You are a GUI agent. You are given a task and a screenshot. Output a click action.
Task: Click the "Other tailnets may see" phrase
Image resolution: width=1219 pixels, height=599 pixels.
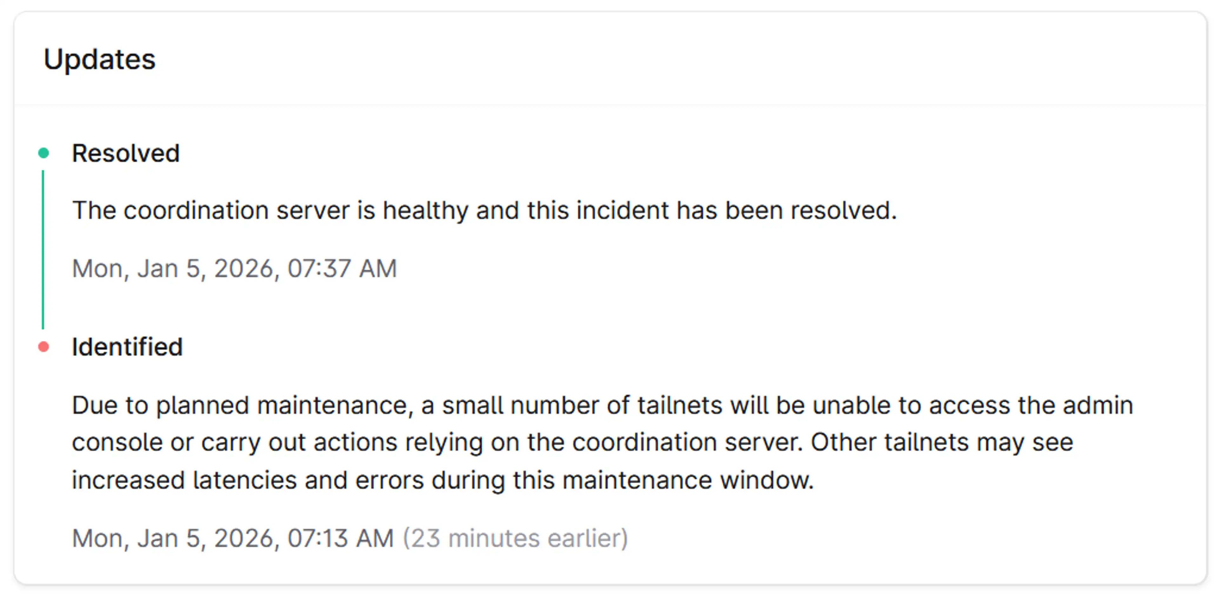(x=942, y=443)
